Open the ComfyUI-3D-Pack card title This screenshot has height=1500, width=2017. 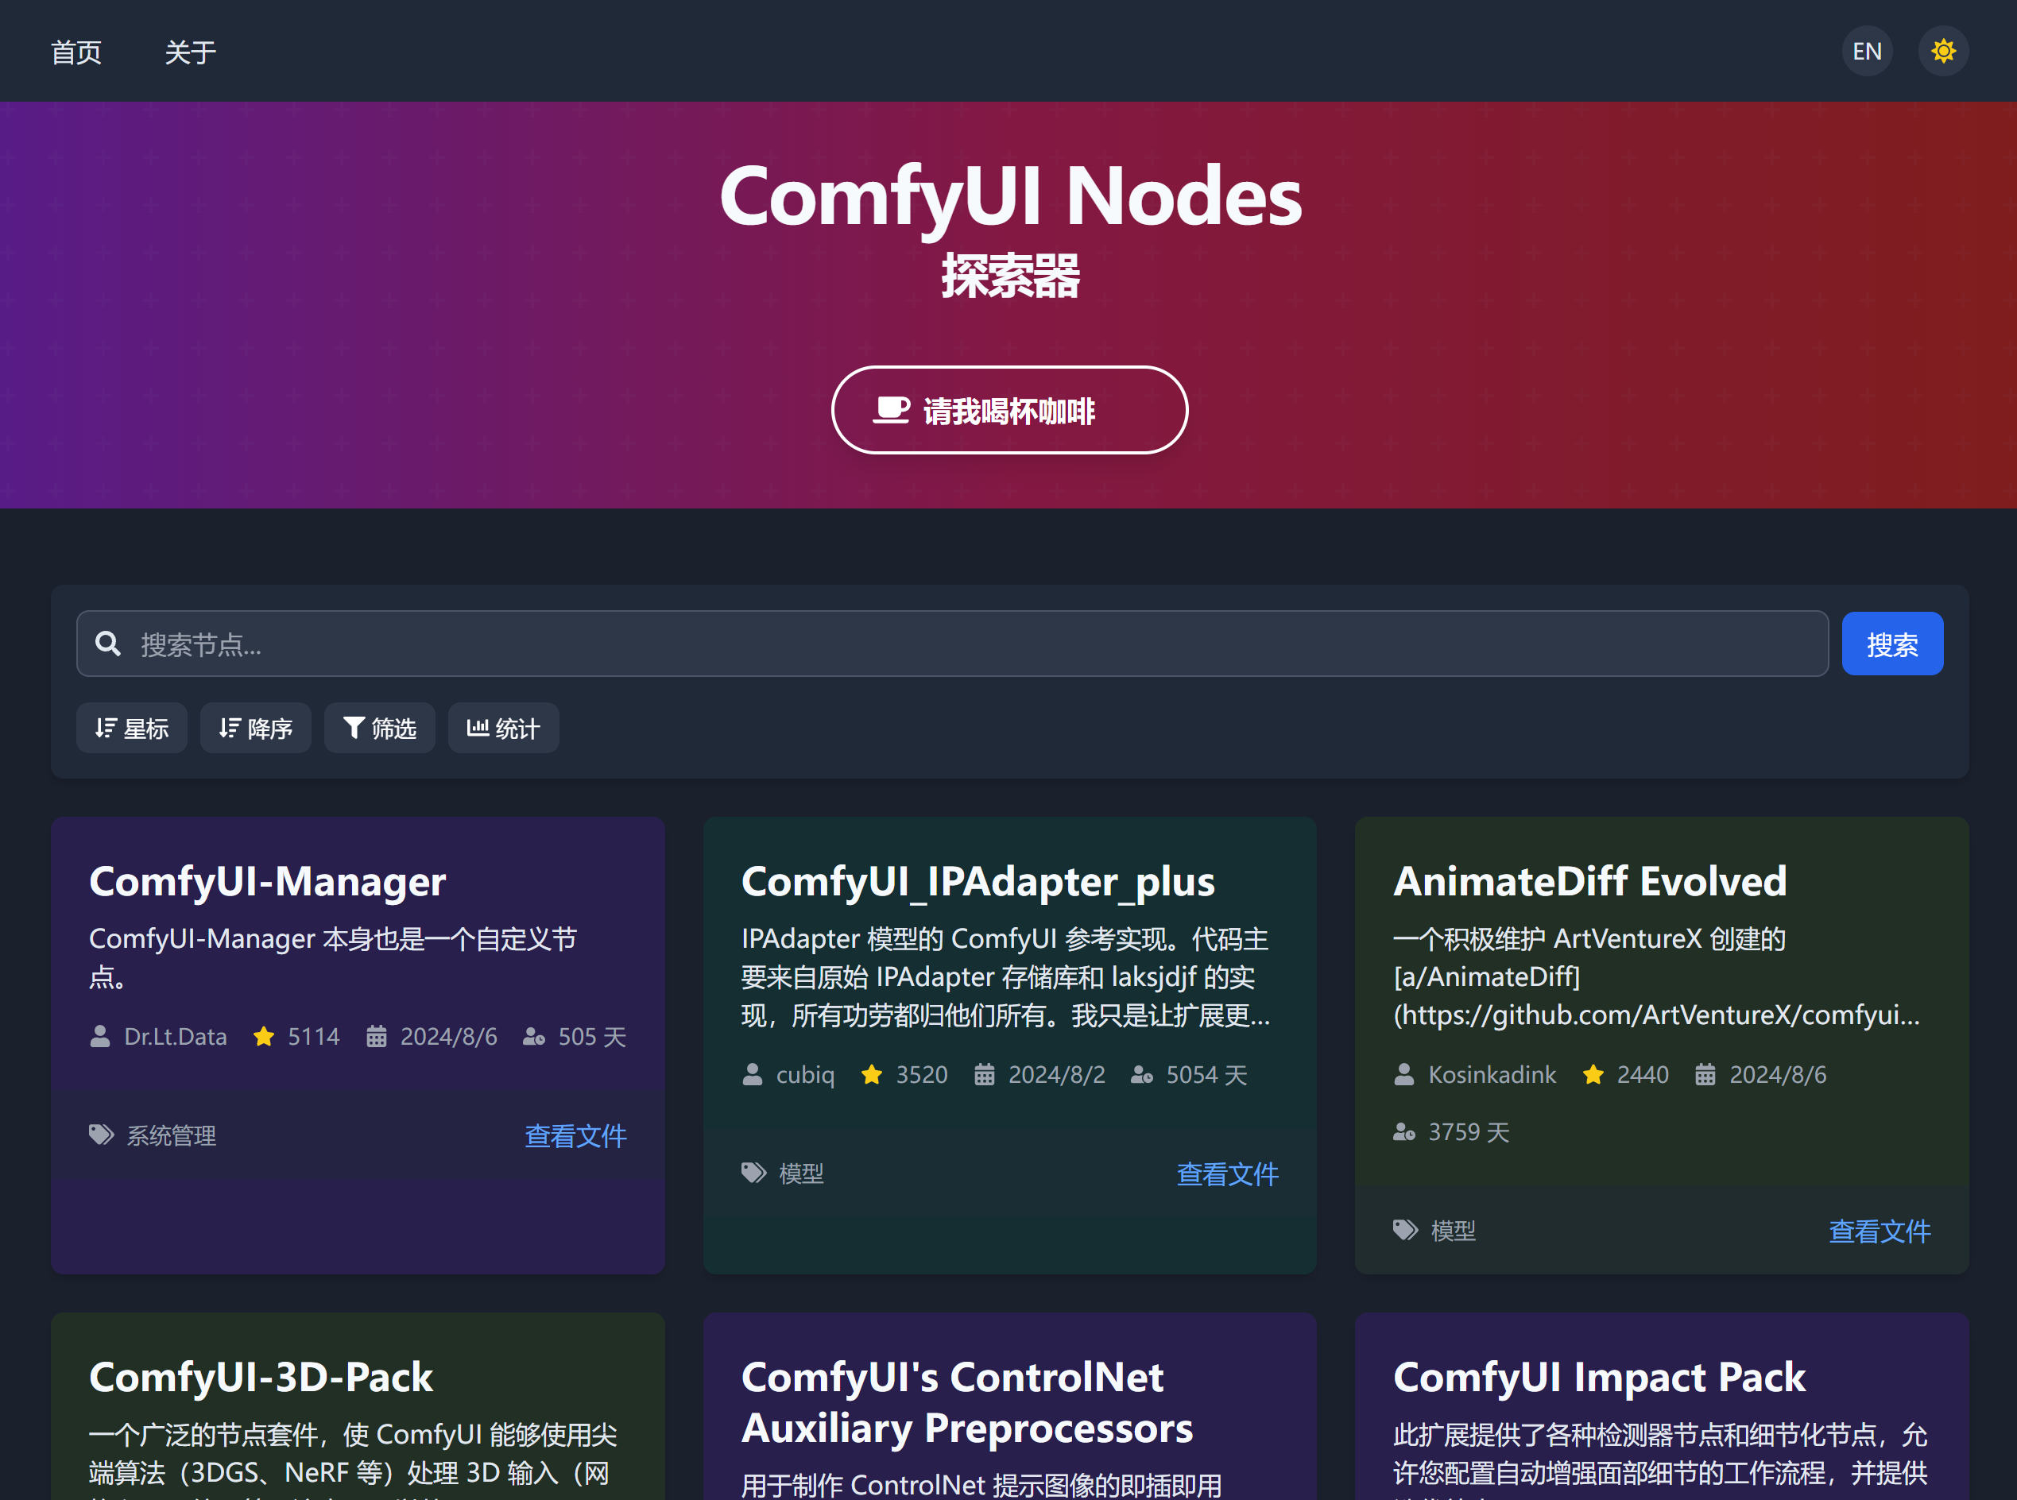(261, 1377)
